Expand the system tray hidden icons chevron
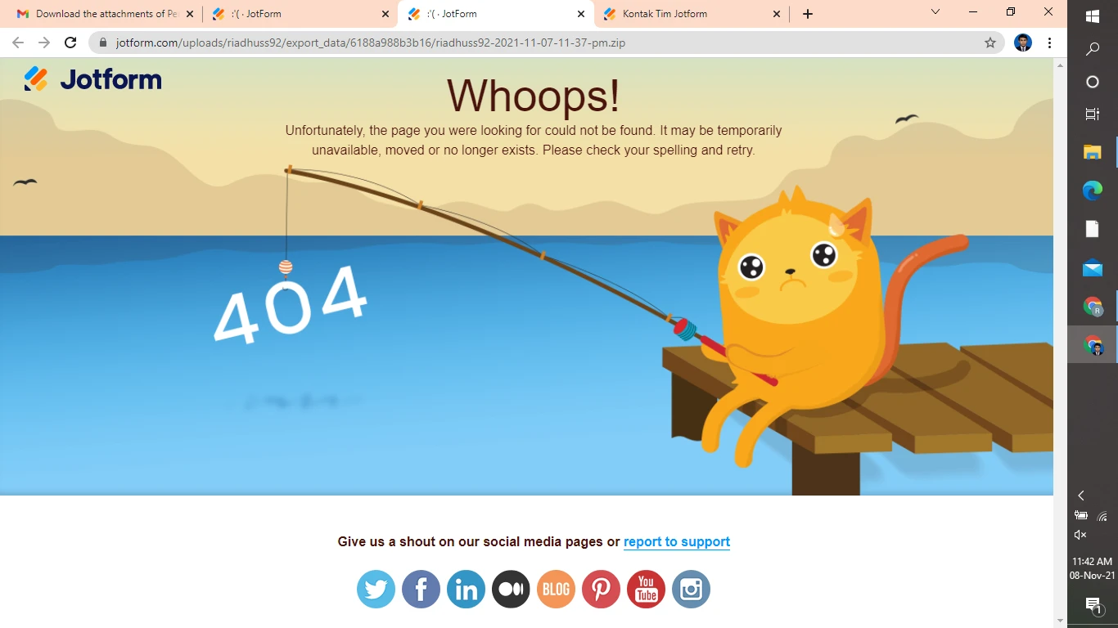The image size is (1118, 628). tap(1080, 496)
